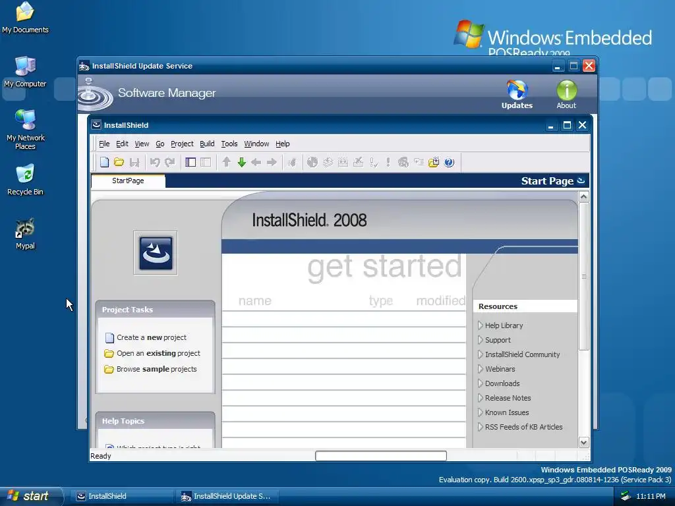The width and height of the screenshot is (675, 506).
Task: Open the Release Notes link
Action: [508, 398]
